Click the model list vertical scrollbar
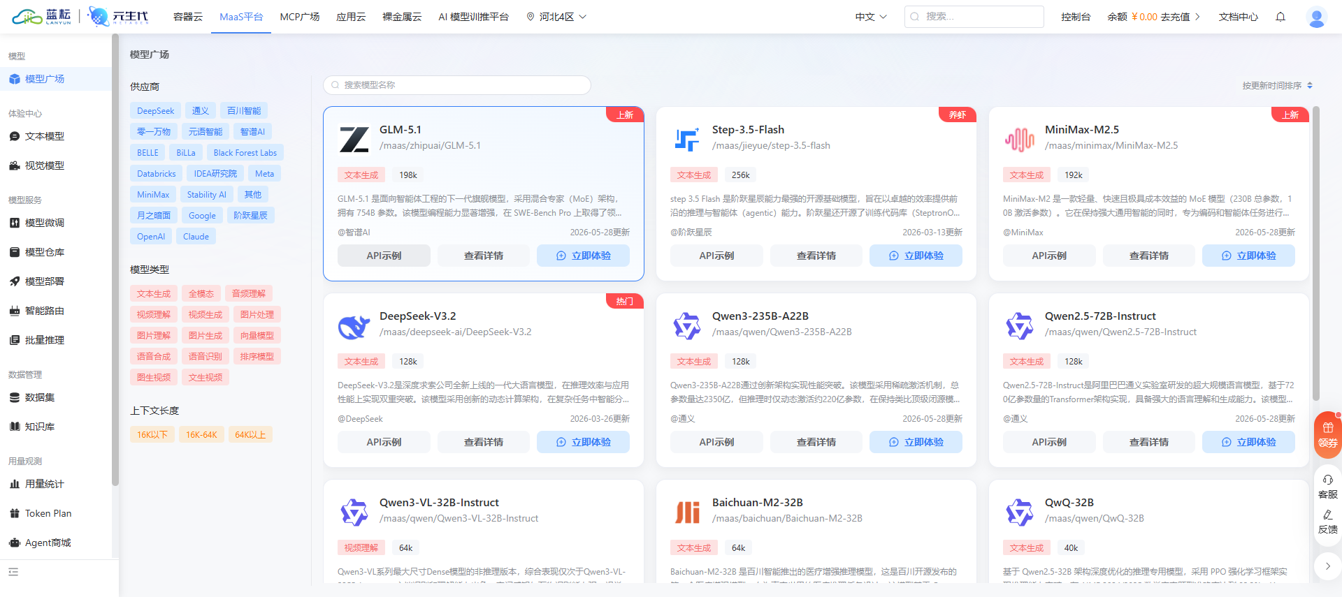The width and height of the screenshot is (1342, 597). coord(1316,253)
